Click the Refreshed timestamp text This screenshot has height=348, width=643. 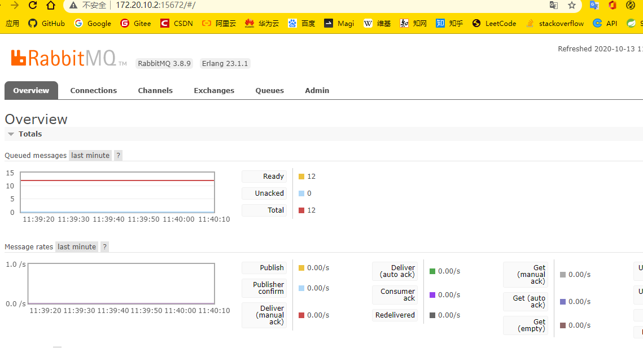click(600, 49)
